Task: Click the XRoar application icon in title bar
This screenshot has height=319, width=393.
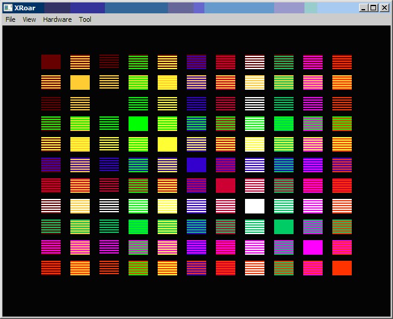Action: pos(7,8)
